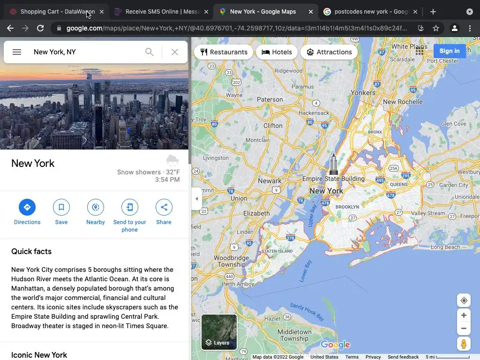Click the search magnifier icon

pos(150,52)
